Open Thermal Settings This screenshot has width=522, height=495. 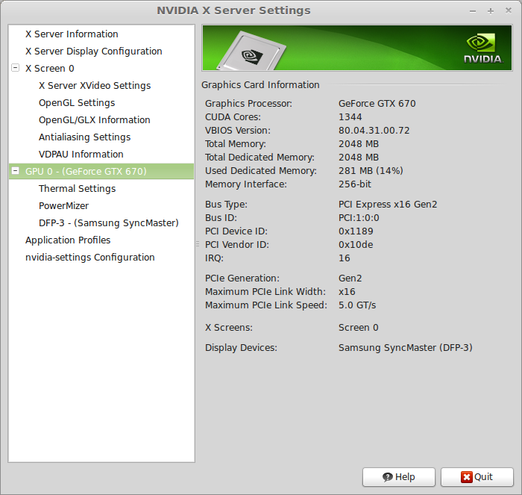(77, 189)
